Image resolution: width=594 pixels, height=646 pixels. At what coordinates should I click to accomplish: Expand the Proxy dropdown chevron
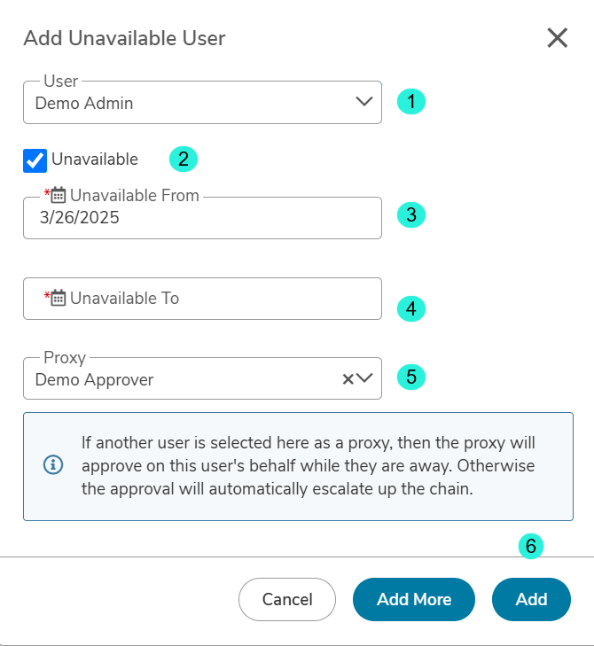tap(364, 377)
